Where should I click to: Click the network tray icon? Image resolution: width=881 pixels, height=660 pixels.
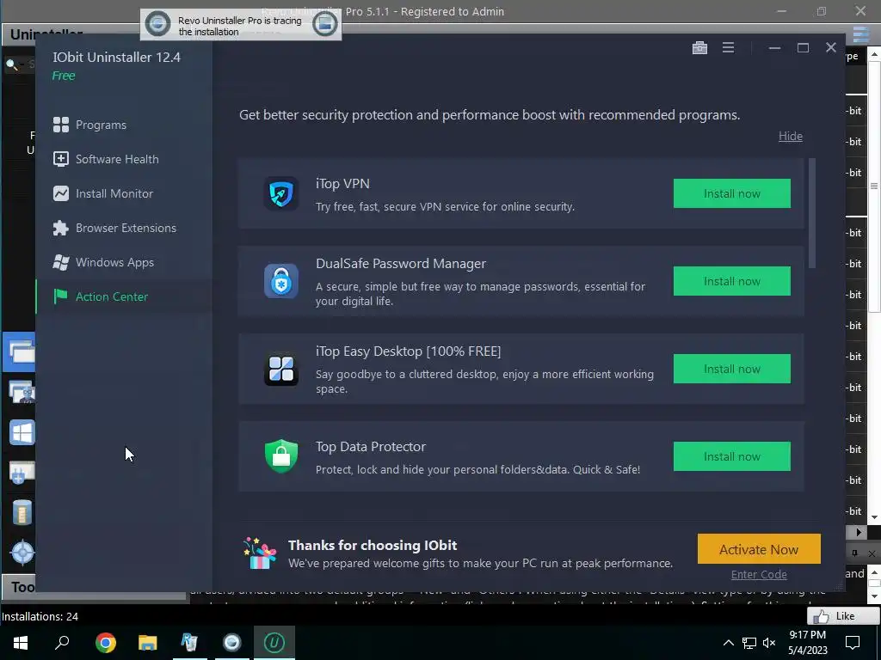click(x=749, y=643)
